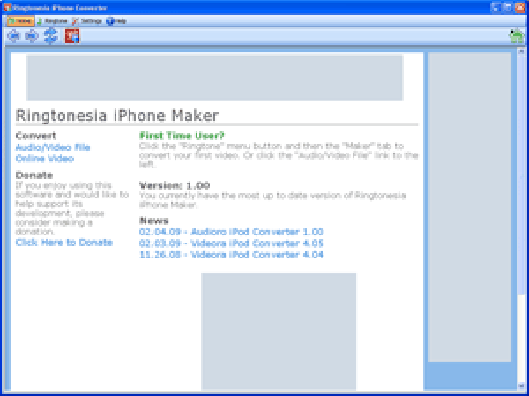
Task: Click the Donate heading
Action: (34, 176)
